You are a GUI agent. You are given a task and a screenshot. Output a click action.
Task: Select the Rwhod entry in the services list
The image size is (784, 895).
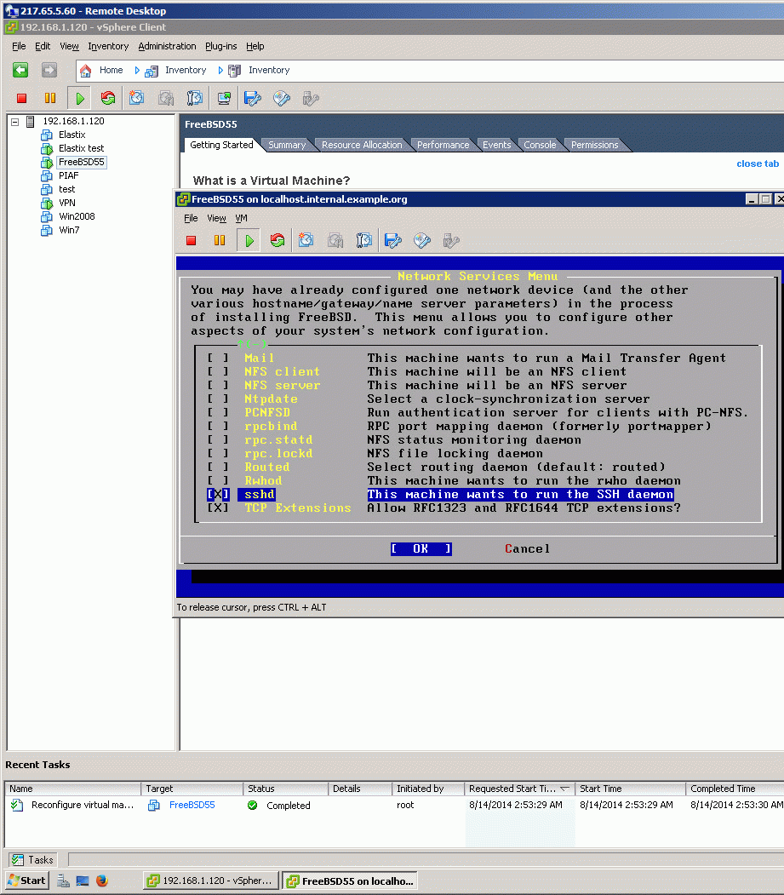click(x=263, y=480)
